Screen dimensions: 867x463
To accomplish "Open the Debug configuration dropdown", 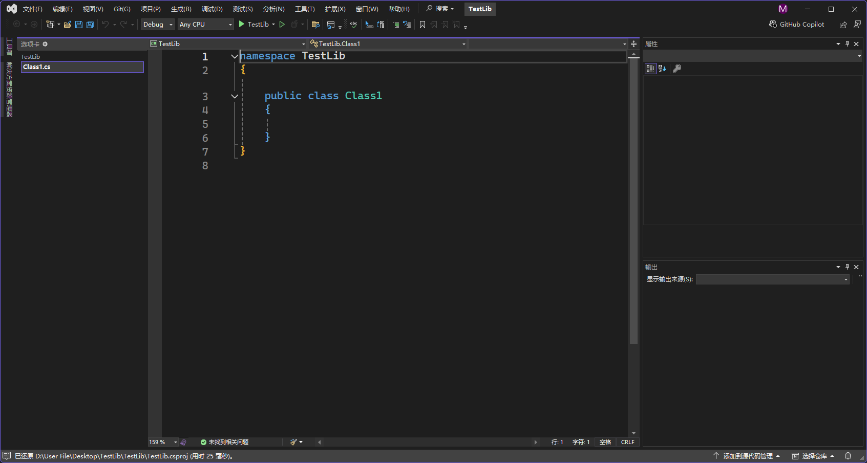I will [x=158, y=25].
